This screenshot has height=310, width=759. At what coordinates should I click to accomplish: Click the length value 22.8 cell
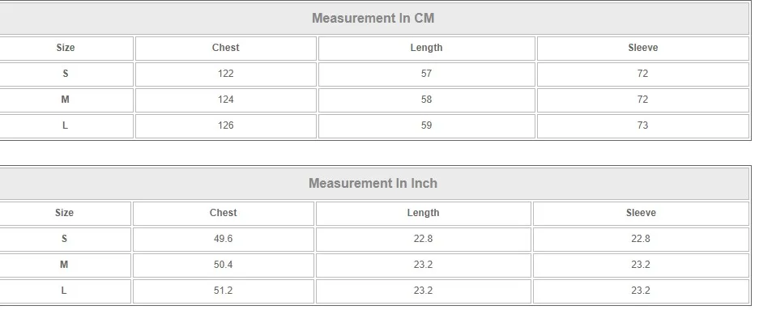pos(423,240)
